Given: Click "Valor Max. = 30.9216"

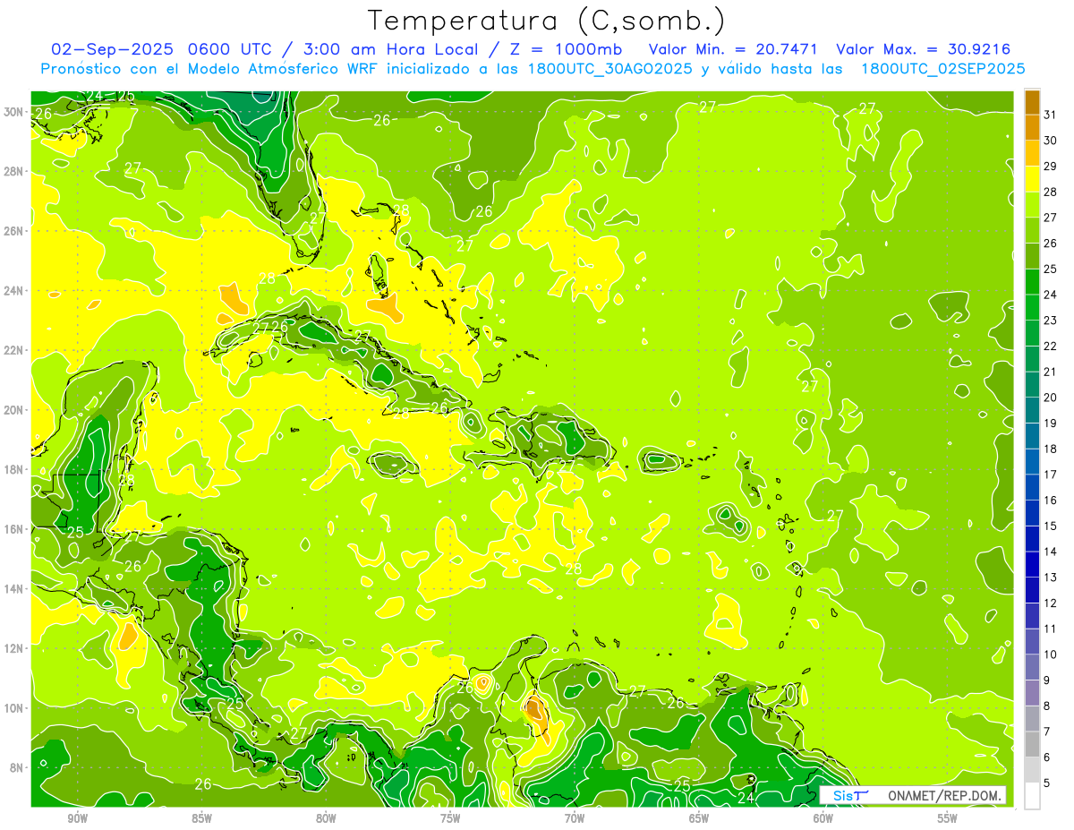Looking at the screenshot, I should 924,49.
